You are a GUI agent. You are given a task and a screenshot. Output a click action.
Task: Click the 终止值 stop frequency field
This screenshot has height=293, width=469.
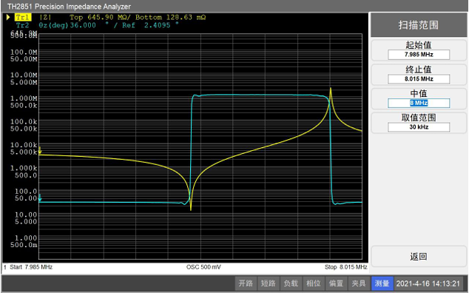(419, 78)
